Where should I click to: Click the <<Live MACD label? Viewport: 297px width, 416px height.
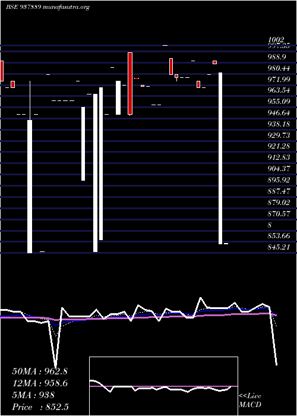tap(250, 401)
